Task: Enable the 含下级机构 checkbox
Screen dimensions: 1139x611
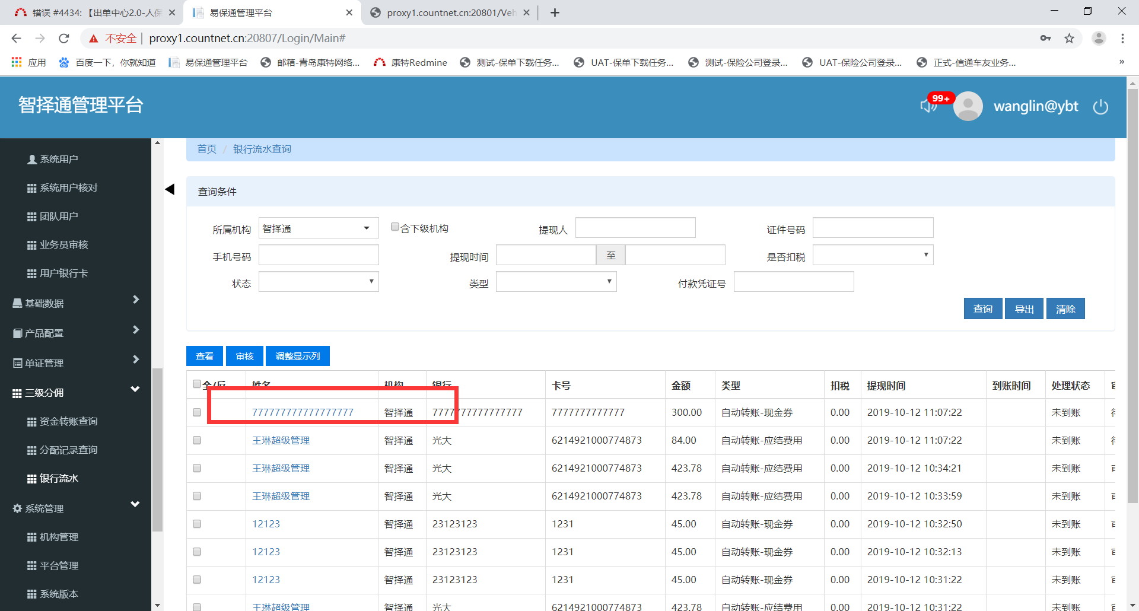Action: (395, 227)
